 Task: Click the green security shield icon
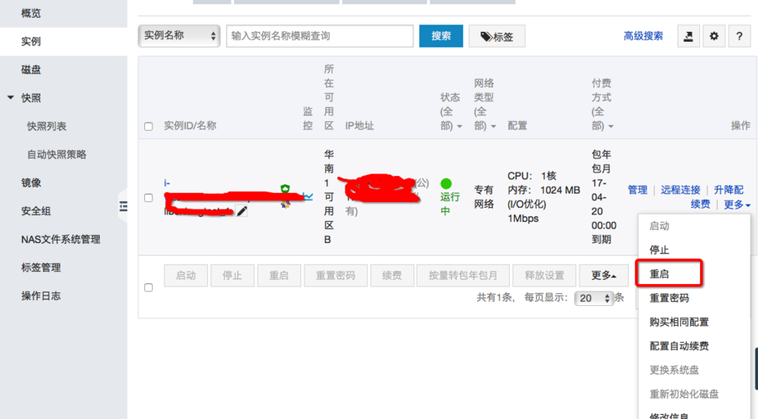coord(285,189)
